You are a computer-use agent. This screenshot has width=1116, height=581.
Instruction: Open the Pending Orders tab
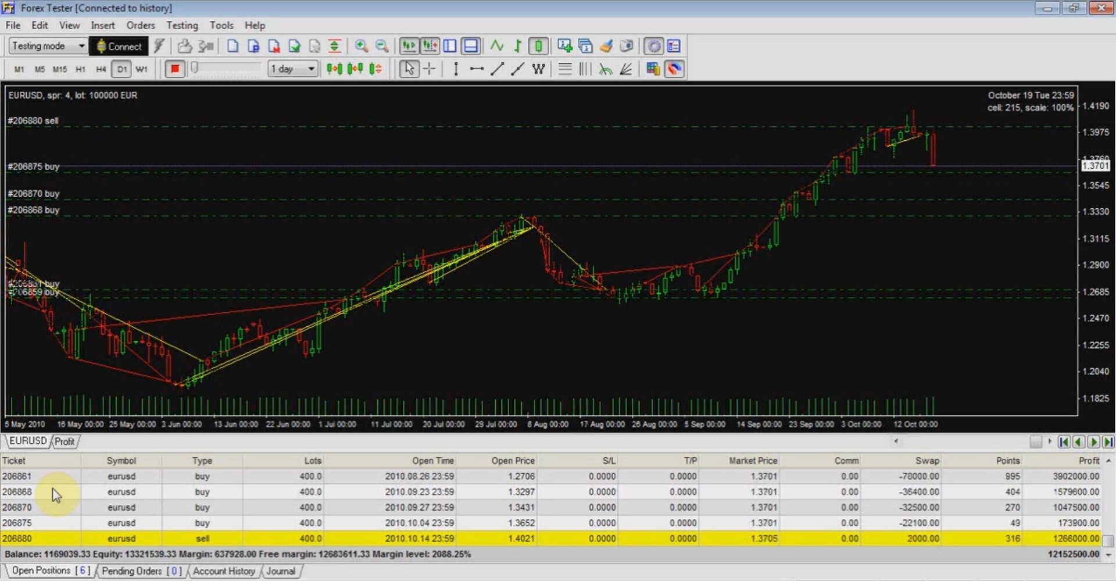click(x=141, y=571)
